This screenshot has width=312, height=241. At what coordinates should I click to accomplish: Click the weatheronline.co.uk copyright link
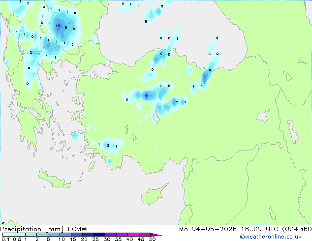tap(271, 237)
